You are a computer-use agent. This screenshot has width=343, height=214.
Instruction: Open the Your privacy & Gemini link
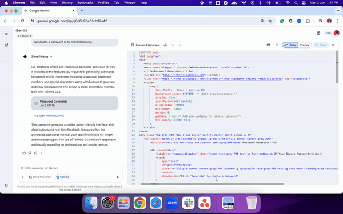[x=70, y=189]
